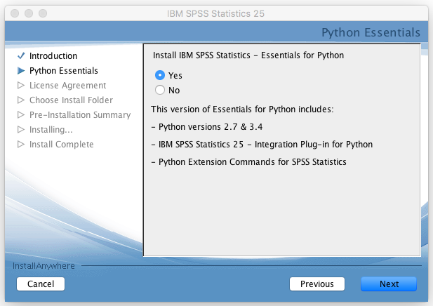Click the InstallAnywhere label
The image size is (433, 306).
[x=44, y=266]
